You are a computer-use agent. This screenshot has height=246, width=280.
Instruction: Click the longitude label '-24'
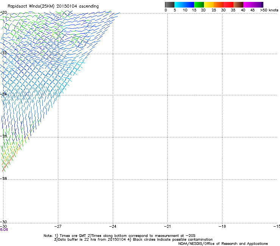pyautogui.click(x=113, y=227)
